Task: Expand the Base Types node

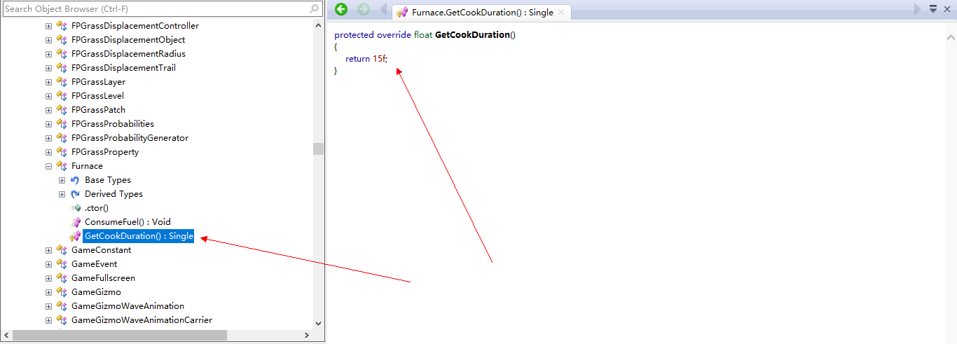Action: click(62, 180)
